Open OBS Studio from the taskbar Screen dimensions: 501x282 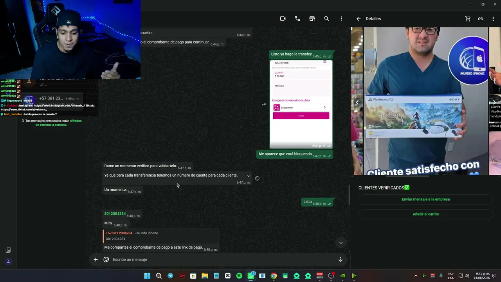click(x=331, y=276)
